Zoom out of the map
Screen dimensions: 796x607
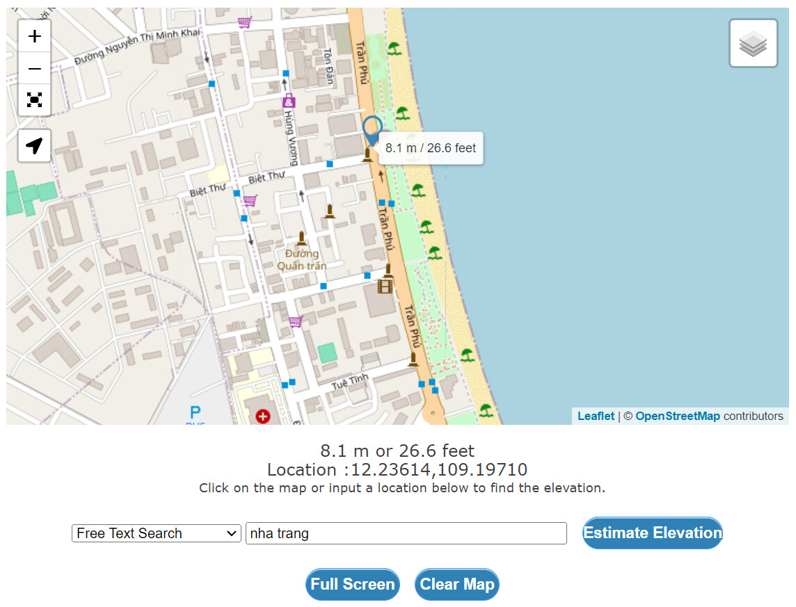point(34,69)
